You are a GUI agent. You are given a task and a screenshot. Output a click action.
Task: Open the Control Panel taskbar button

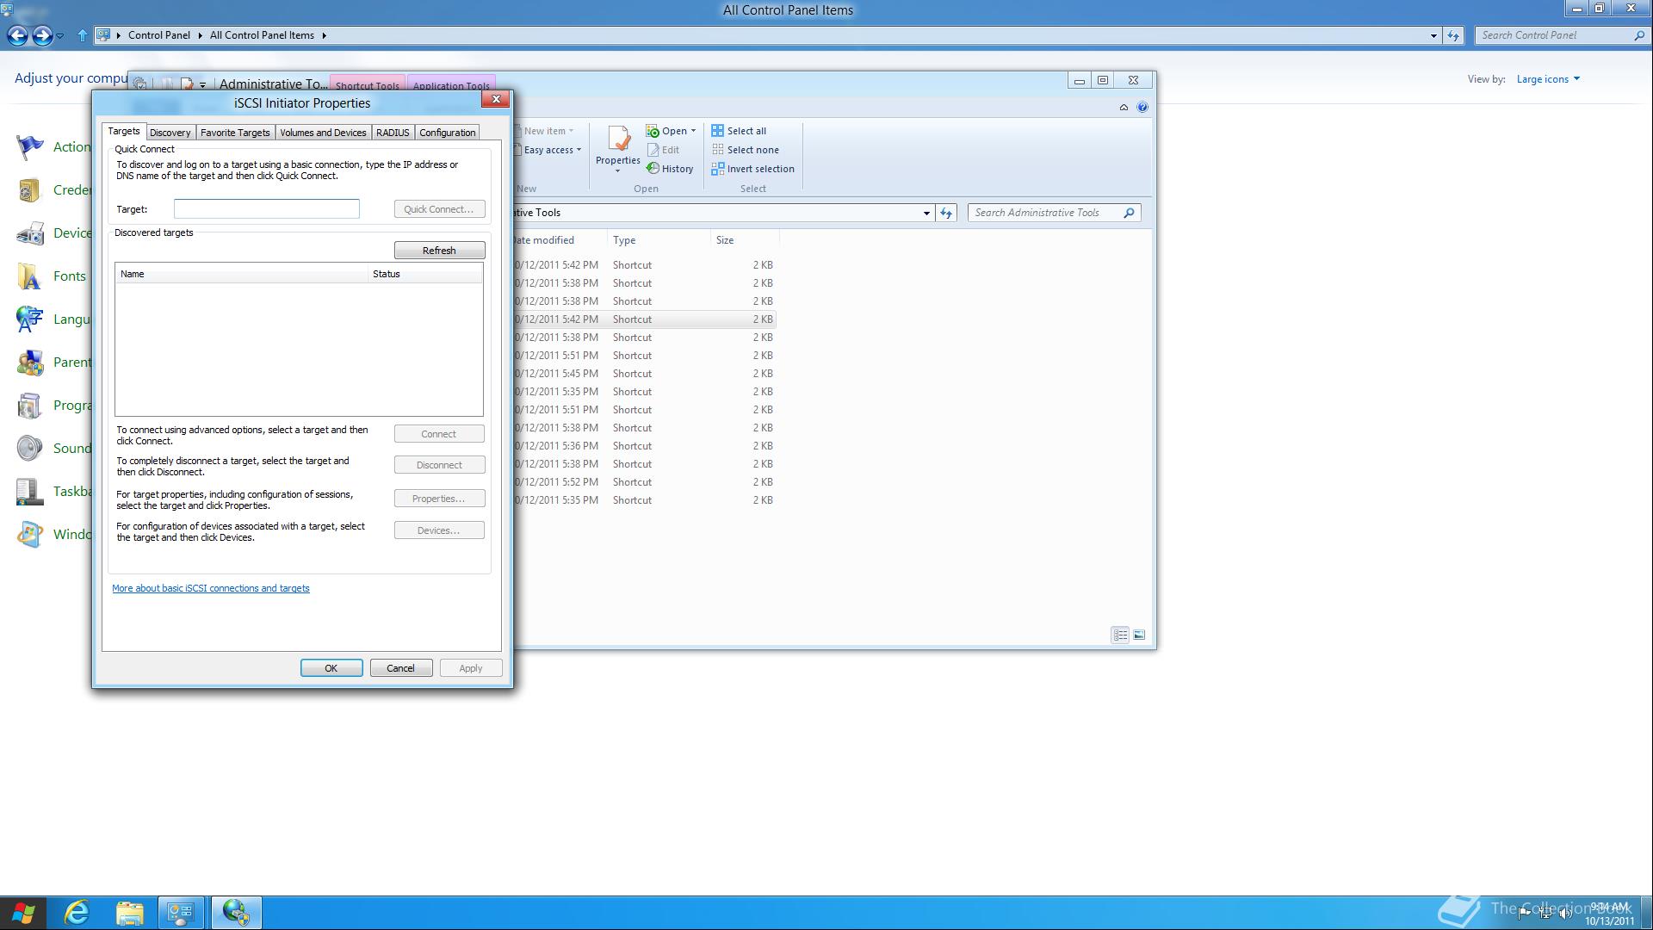point(182,913)
